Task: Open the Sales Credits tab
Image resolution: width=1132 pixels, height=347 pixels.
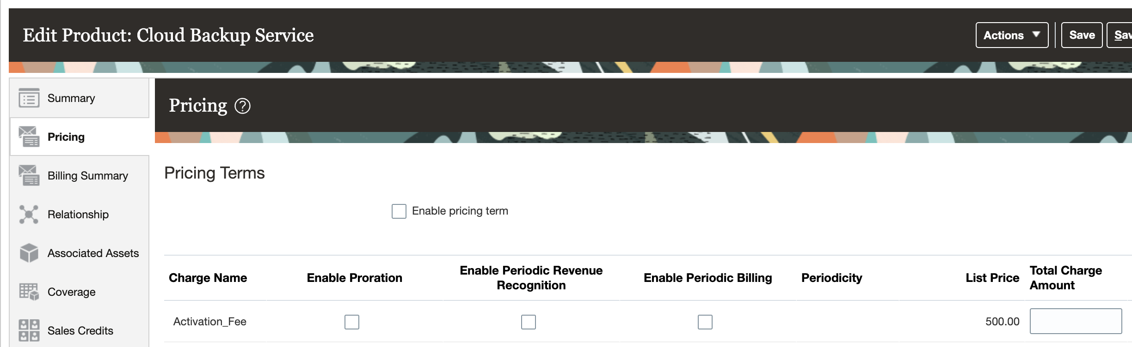Action: coord(80,331)
